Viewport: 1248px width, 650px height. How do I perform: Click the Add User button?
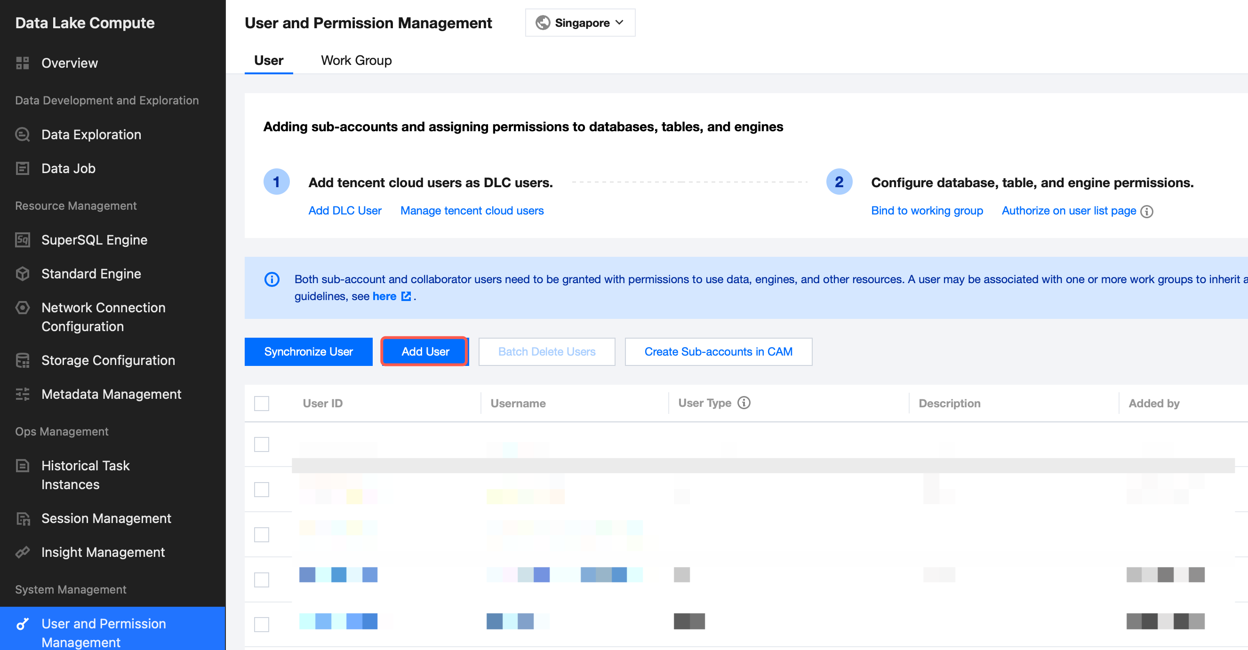pos(425,352)
